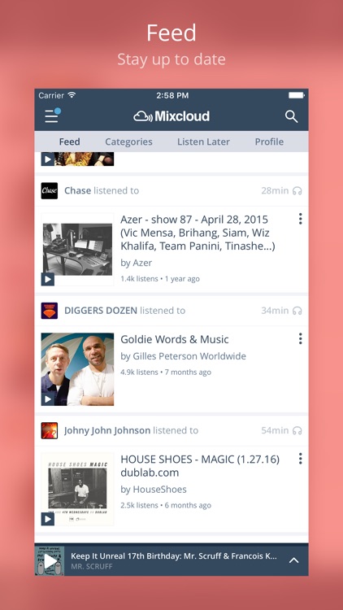Open DIGGERS DOZEN user profile
The image size is (343, 610).
coord(100,311)
